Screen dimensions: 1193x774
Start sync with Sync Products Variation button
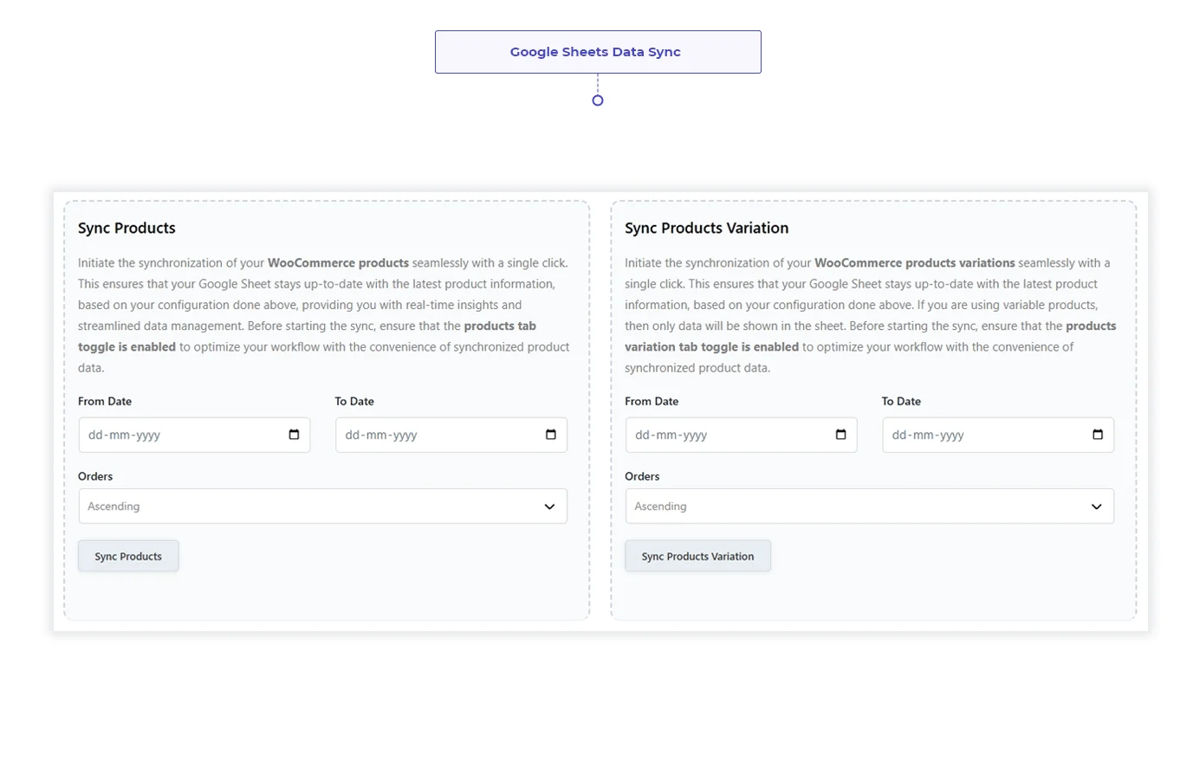[x=697, y=556]
